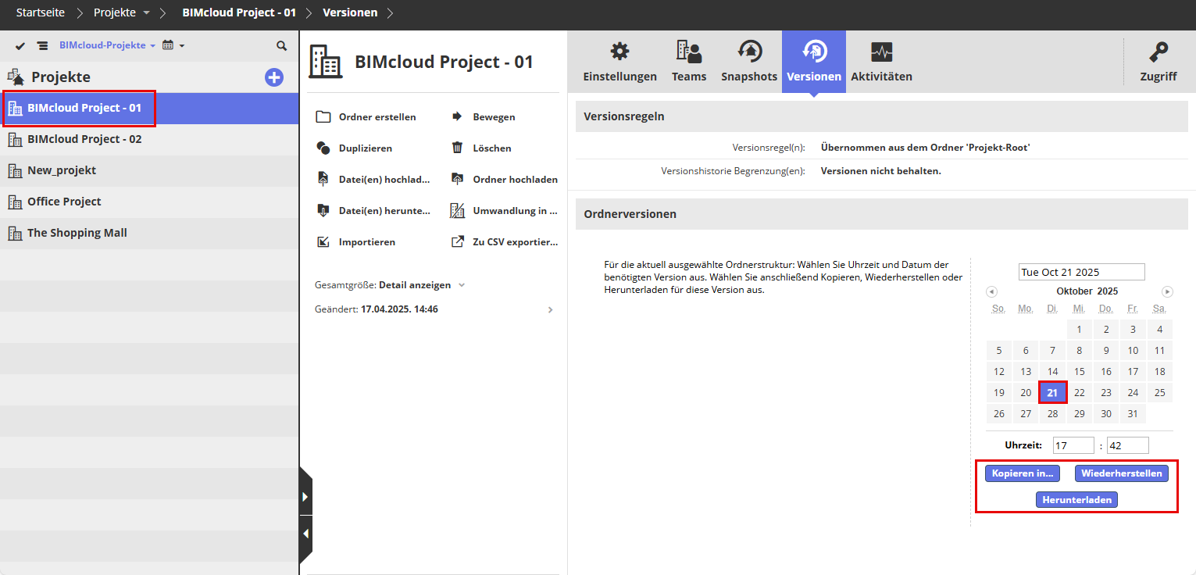Click the Zu CSV exportieren icon
Viewport: 1196px width, 575px height.
point(458,241)
